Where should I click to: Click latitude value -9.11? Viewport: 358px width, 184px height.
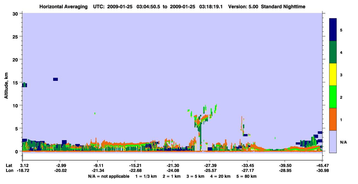pos(97,166)
